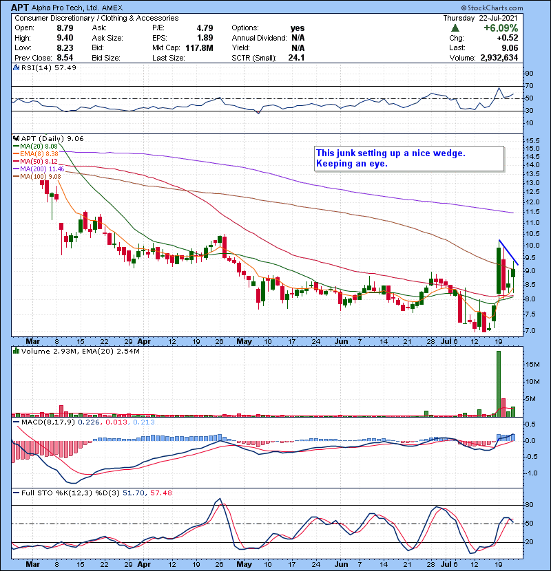Click the stochastic %D value 57.48
Screen dimensions: 551x571
[160, 493]
